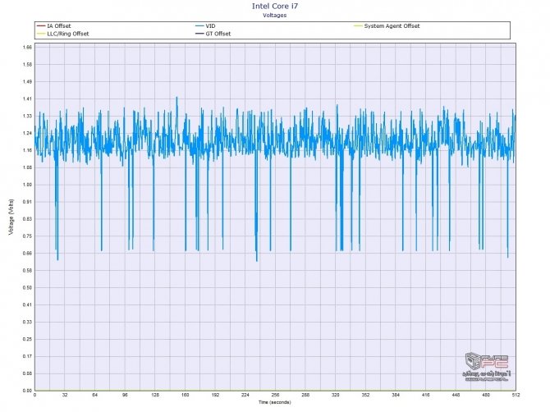This screenshot has width=550, height=412.
Task: Click the x-axis time tick 480
Action: coord(486,395)
